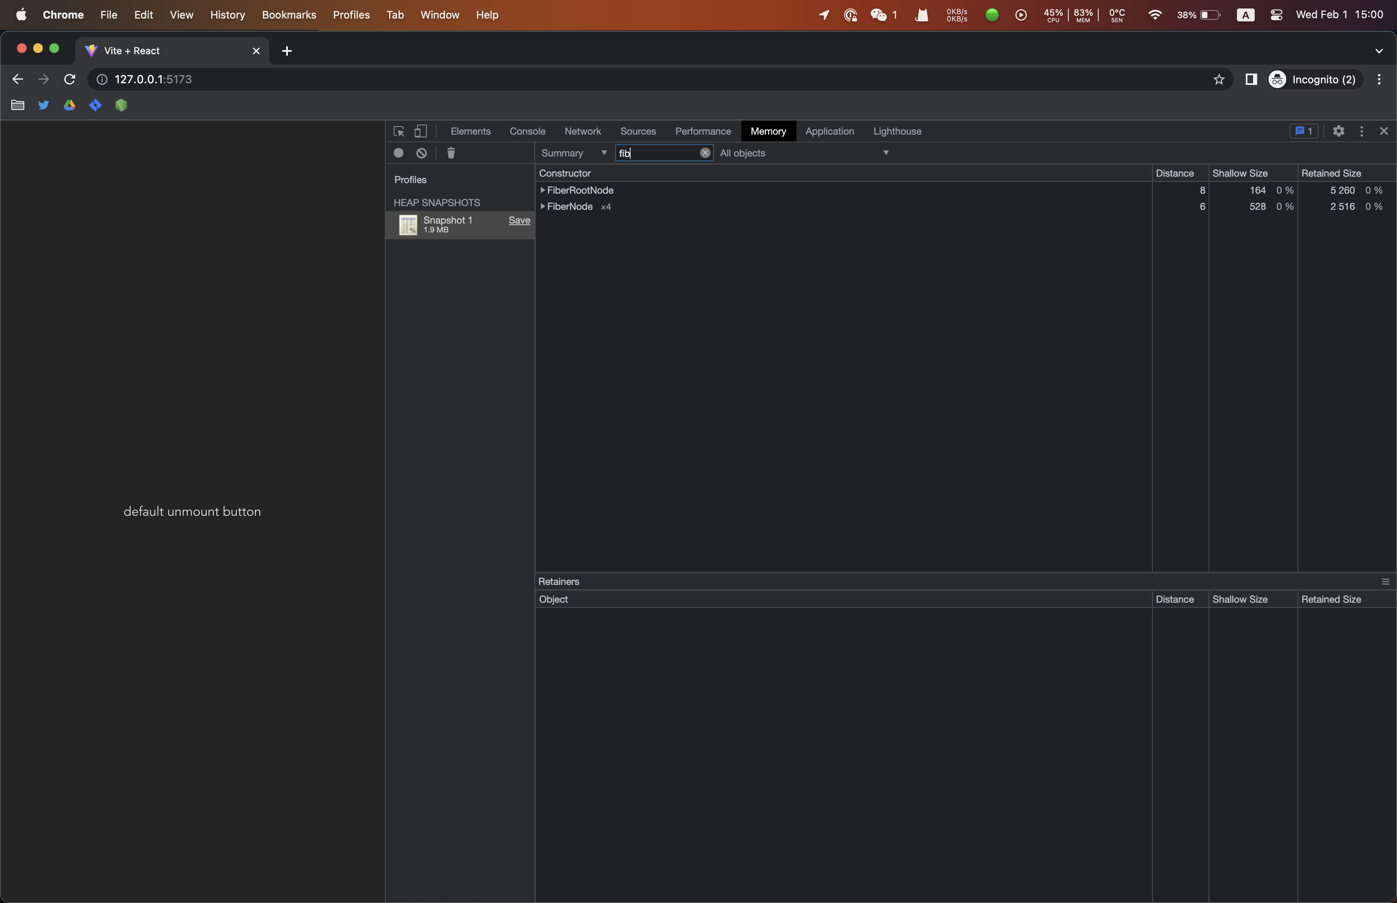This screenshot has width=1397, height=903.
Task: Open the Google Drive bookmark
Action: [69, 105]
